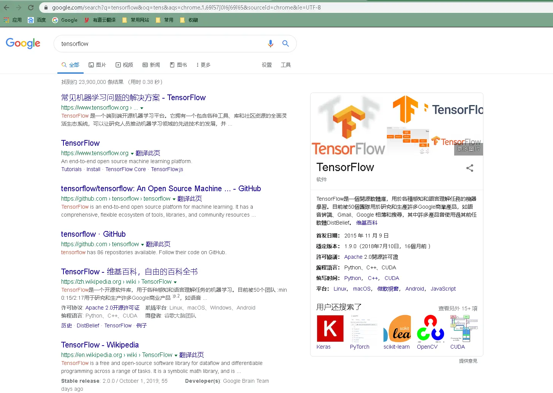Click 更多圖片 on the image strip
Screen dimensions: 553x393
click(468, 149)
